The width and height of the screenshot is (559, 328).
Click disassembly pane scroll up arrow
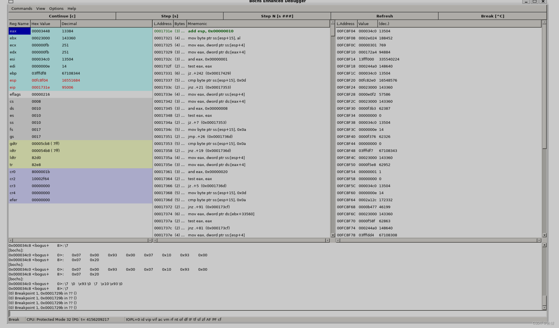tap(333, 22)
